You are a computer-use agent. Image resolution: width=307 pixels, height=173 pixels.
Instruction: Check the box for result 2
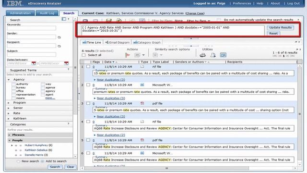(88, 85)
